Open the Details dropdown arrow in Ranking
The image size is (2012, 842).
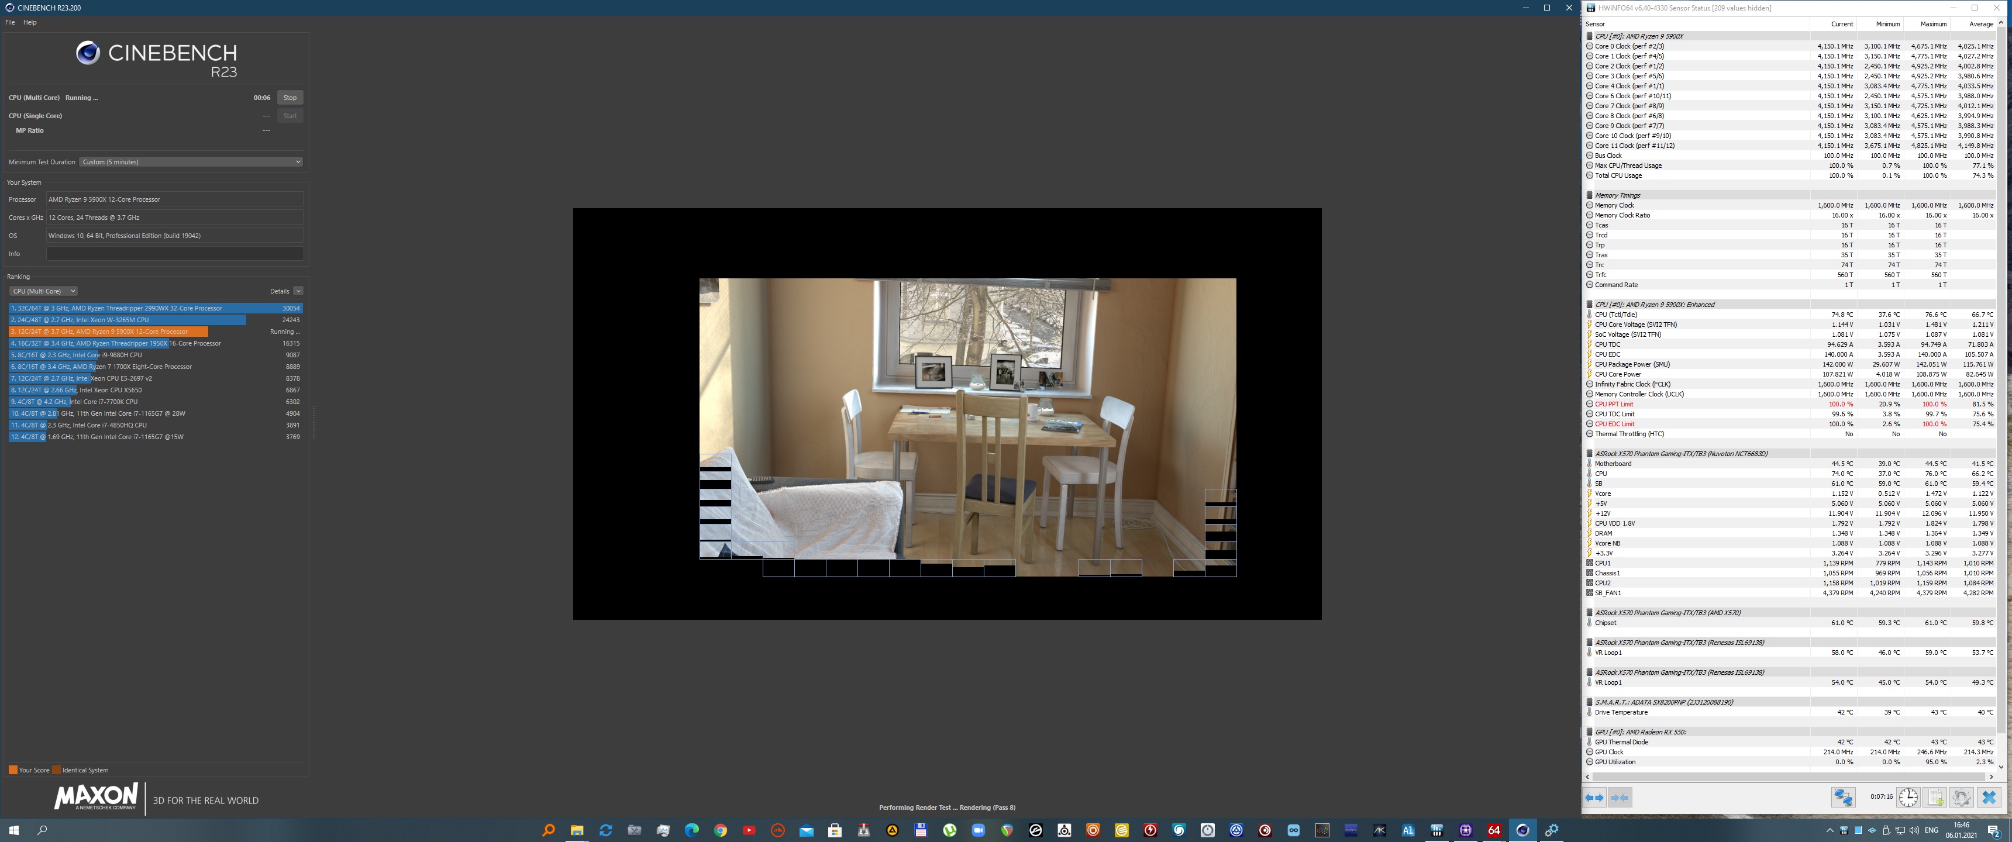298,291
